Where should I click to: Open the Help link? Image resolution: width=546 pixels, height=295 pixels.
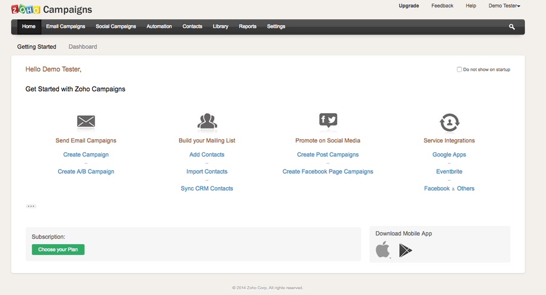click(471, 6)
